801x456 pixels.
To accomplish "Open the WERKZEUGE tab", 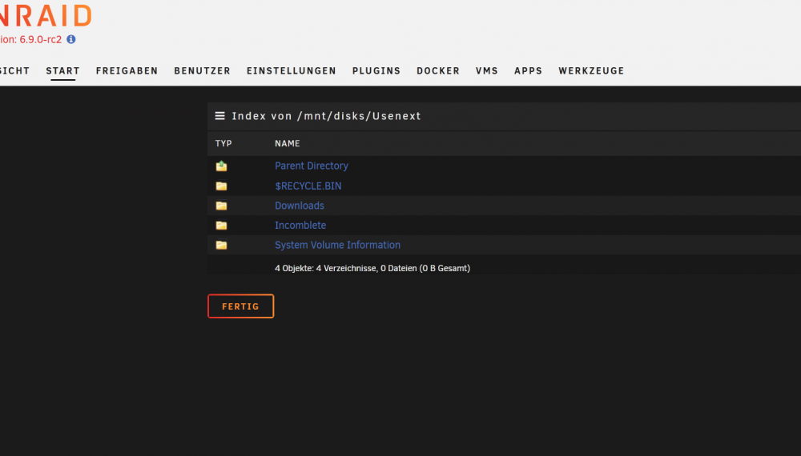I will (x=591, y=71).
